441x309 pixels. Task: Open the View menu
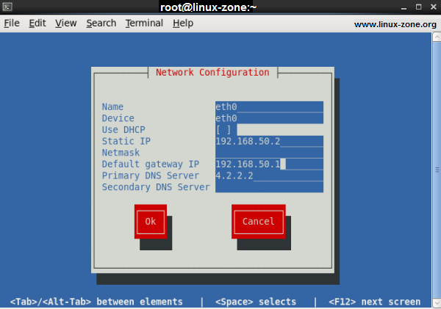pos(66,23)
